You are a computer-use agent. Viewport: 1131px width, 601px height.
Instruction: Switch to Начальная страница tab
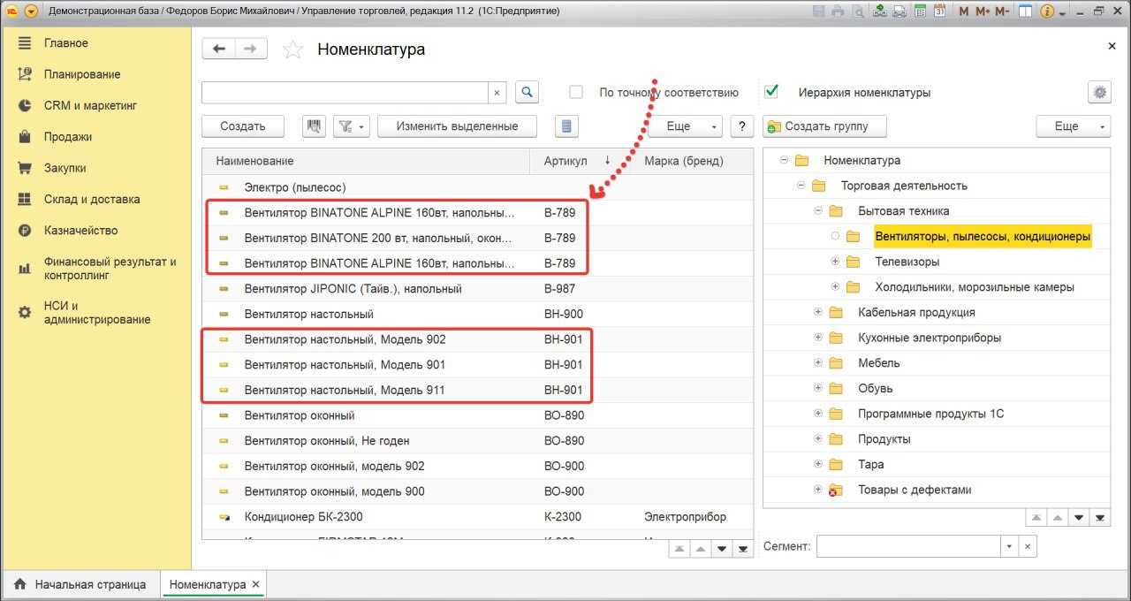80,584
